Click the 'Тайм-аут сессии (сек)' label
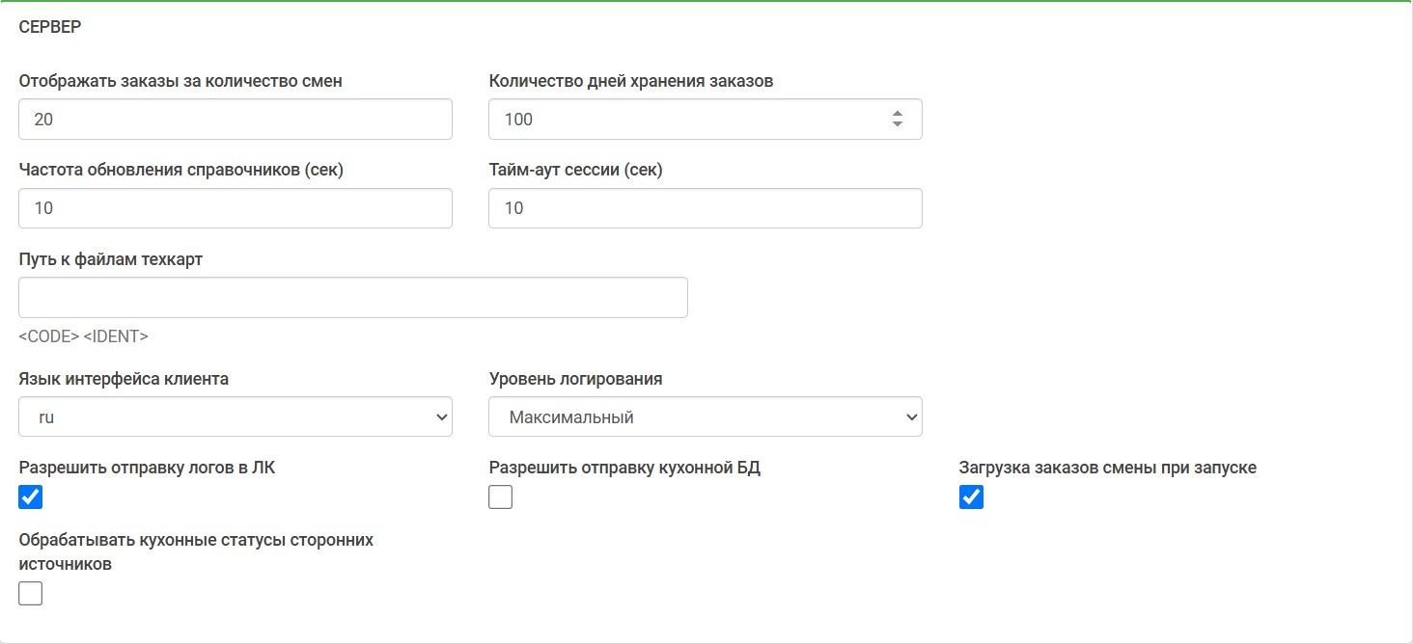Screen dimensions: 1413x644 575,170
